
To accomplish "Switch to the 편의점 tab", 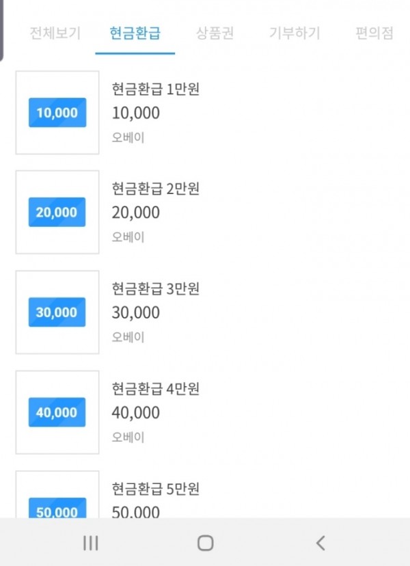I will click(374, 33).
